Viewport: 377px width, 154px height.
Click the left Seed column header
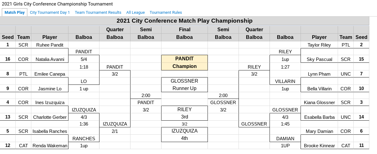pos(8,37)
